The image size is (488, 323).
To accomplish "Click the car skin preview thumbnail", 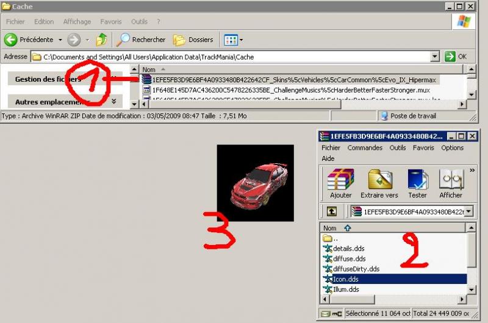I will [255, 183].
